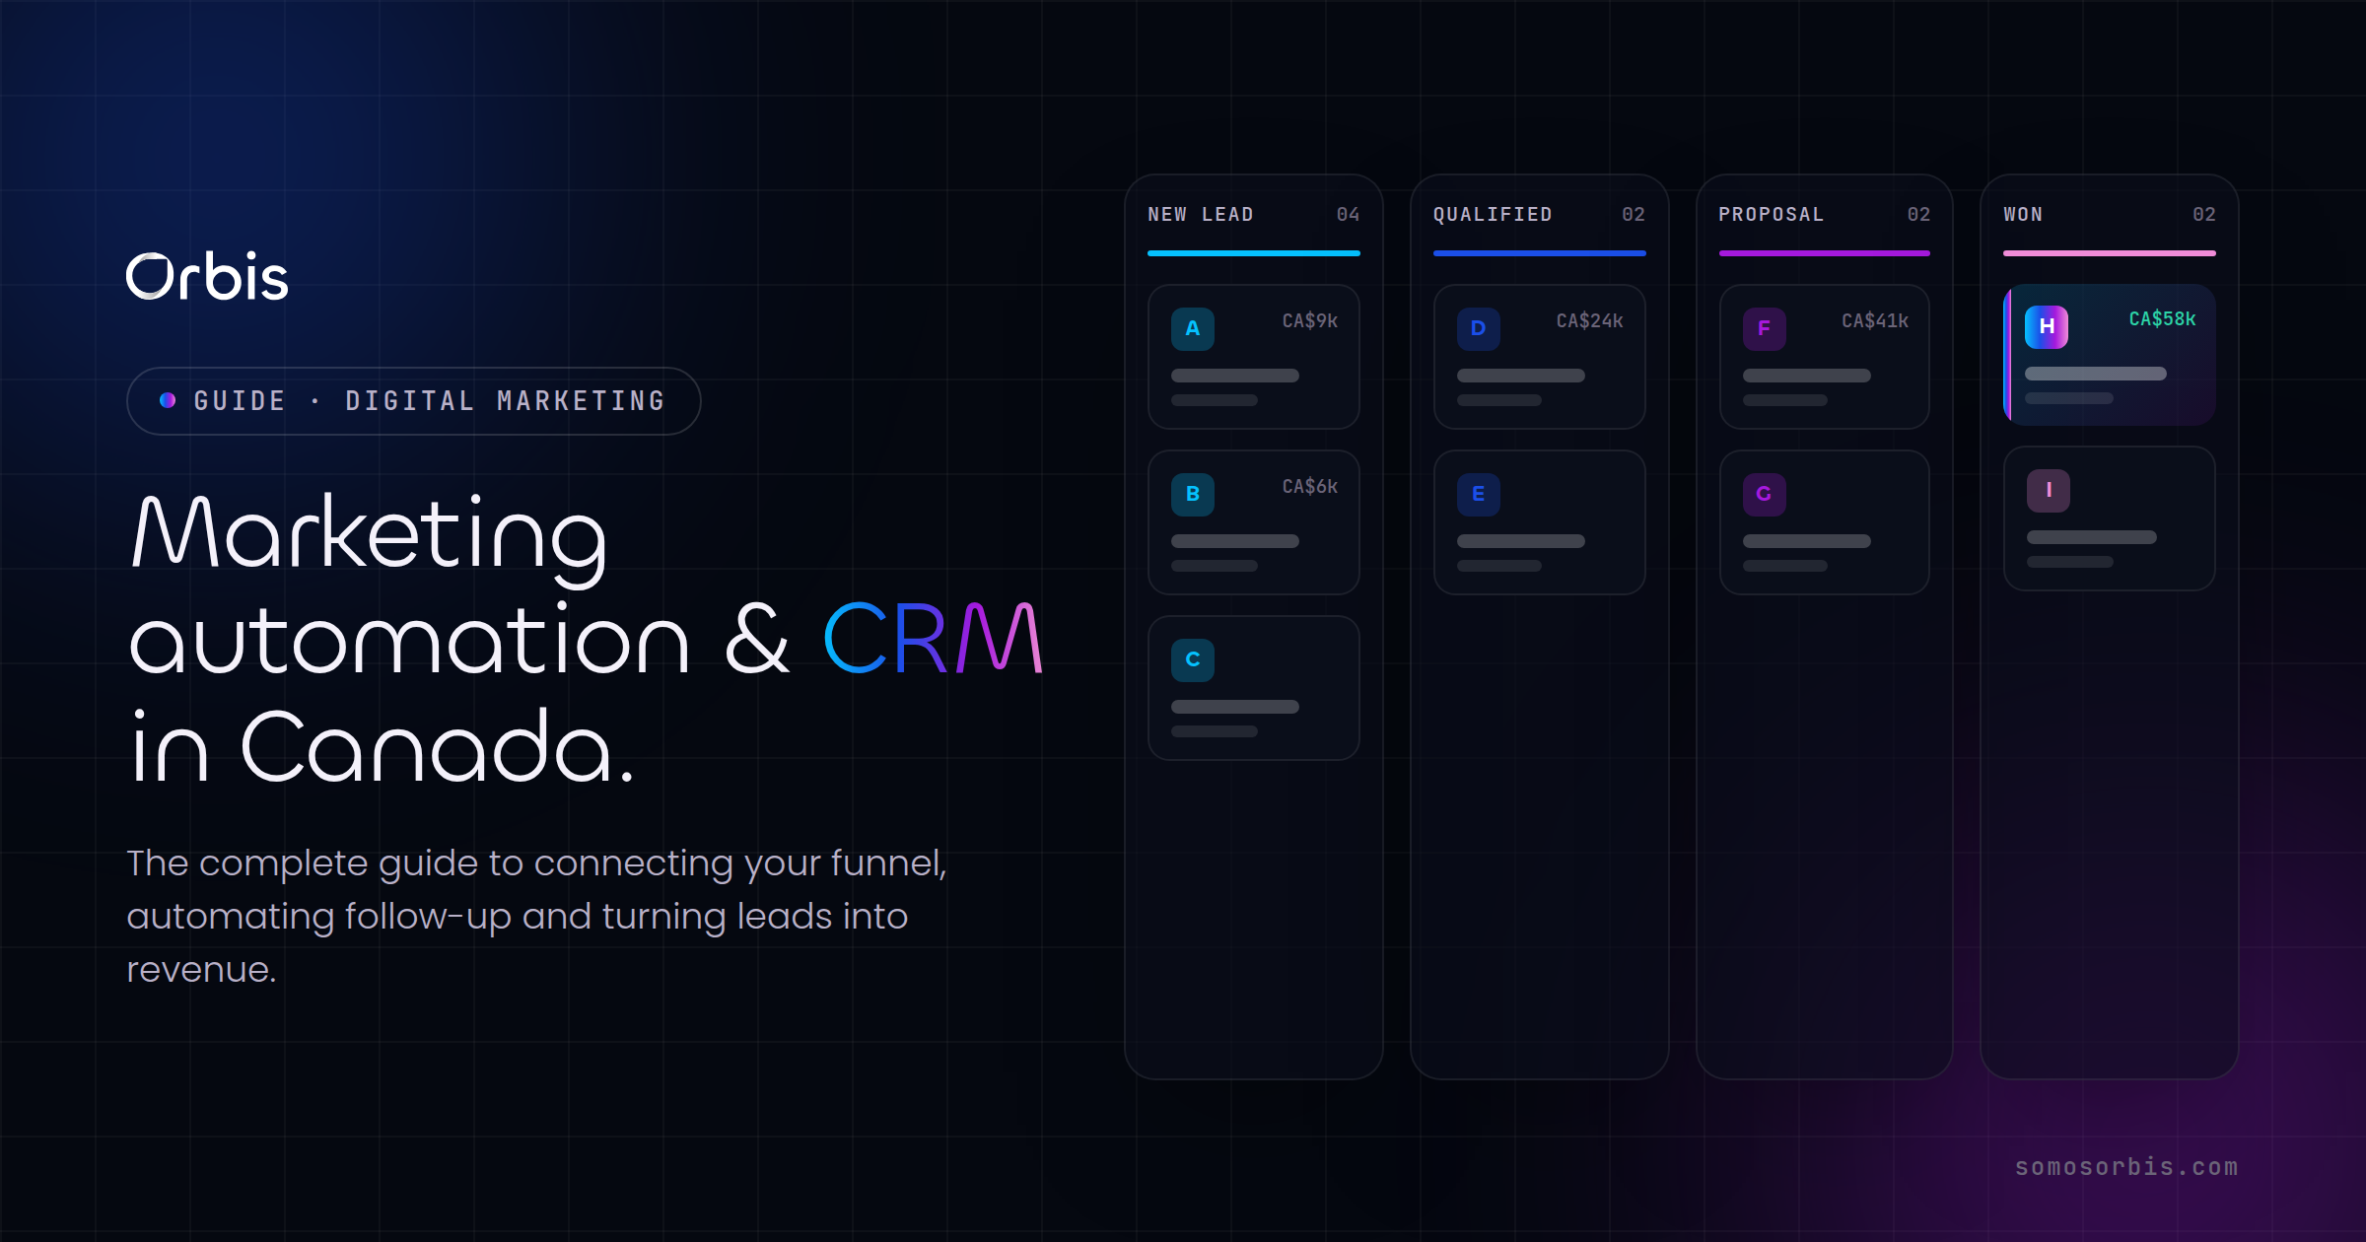The image size is (2366, 1242).
Task: Click the cyan bar under New Lead
Action: tap(1254, 253)
